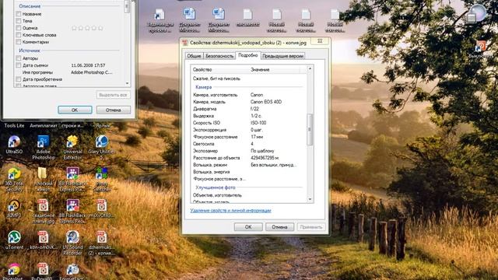498x280 pixels.
Task: Select the Экспокоррекция property row
Action: [249, 130]
